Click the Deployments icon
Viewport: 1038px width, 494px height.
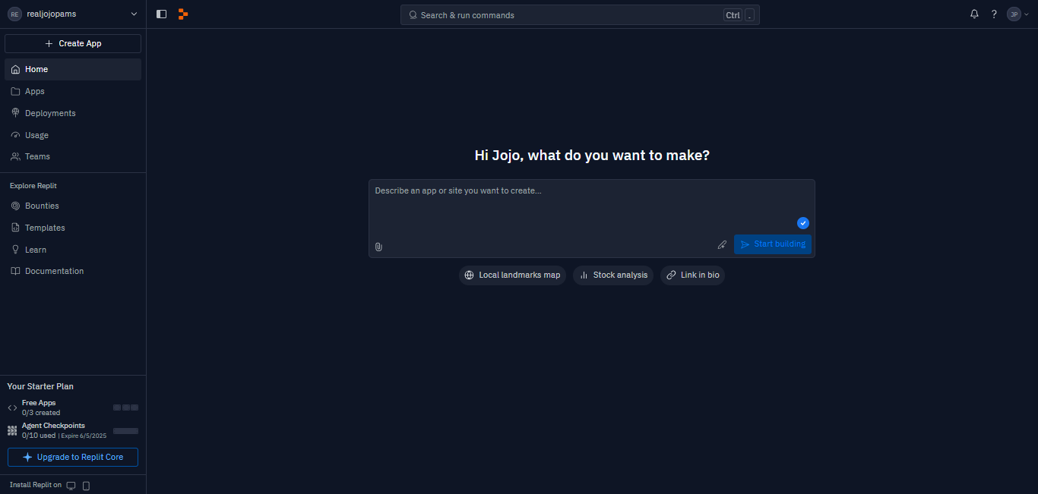click(x=15, y=113)
